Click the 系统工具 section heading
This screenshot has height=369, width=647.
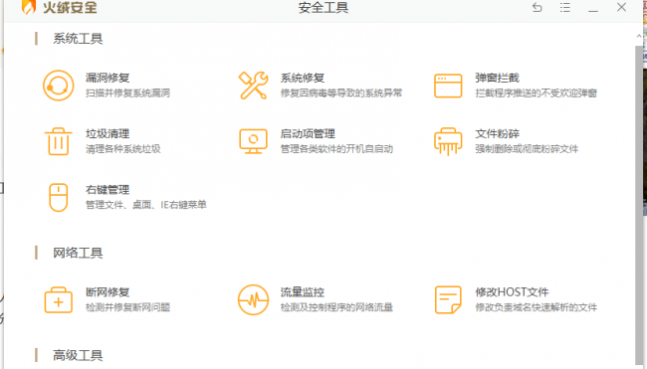[x=78, y=39]
